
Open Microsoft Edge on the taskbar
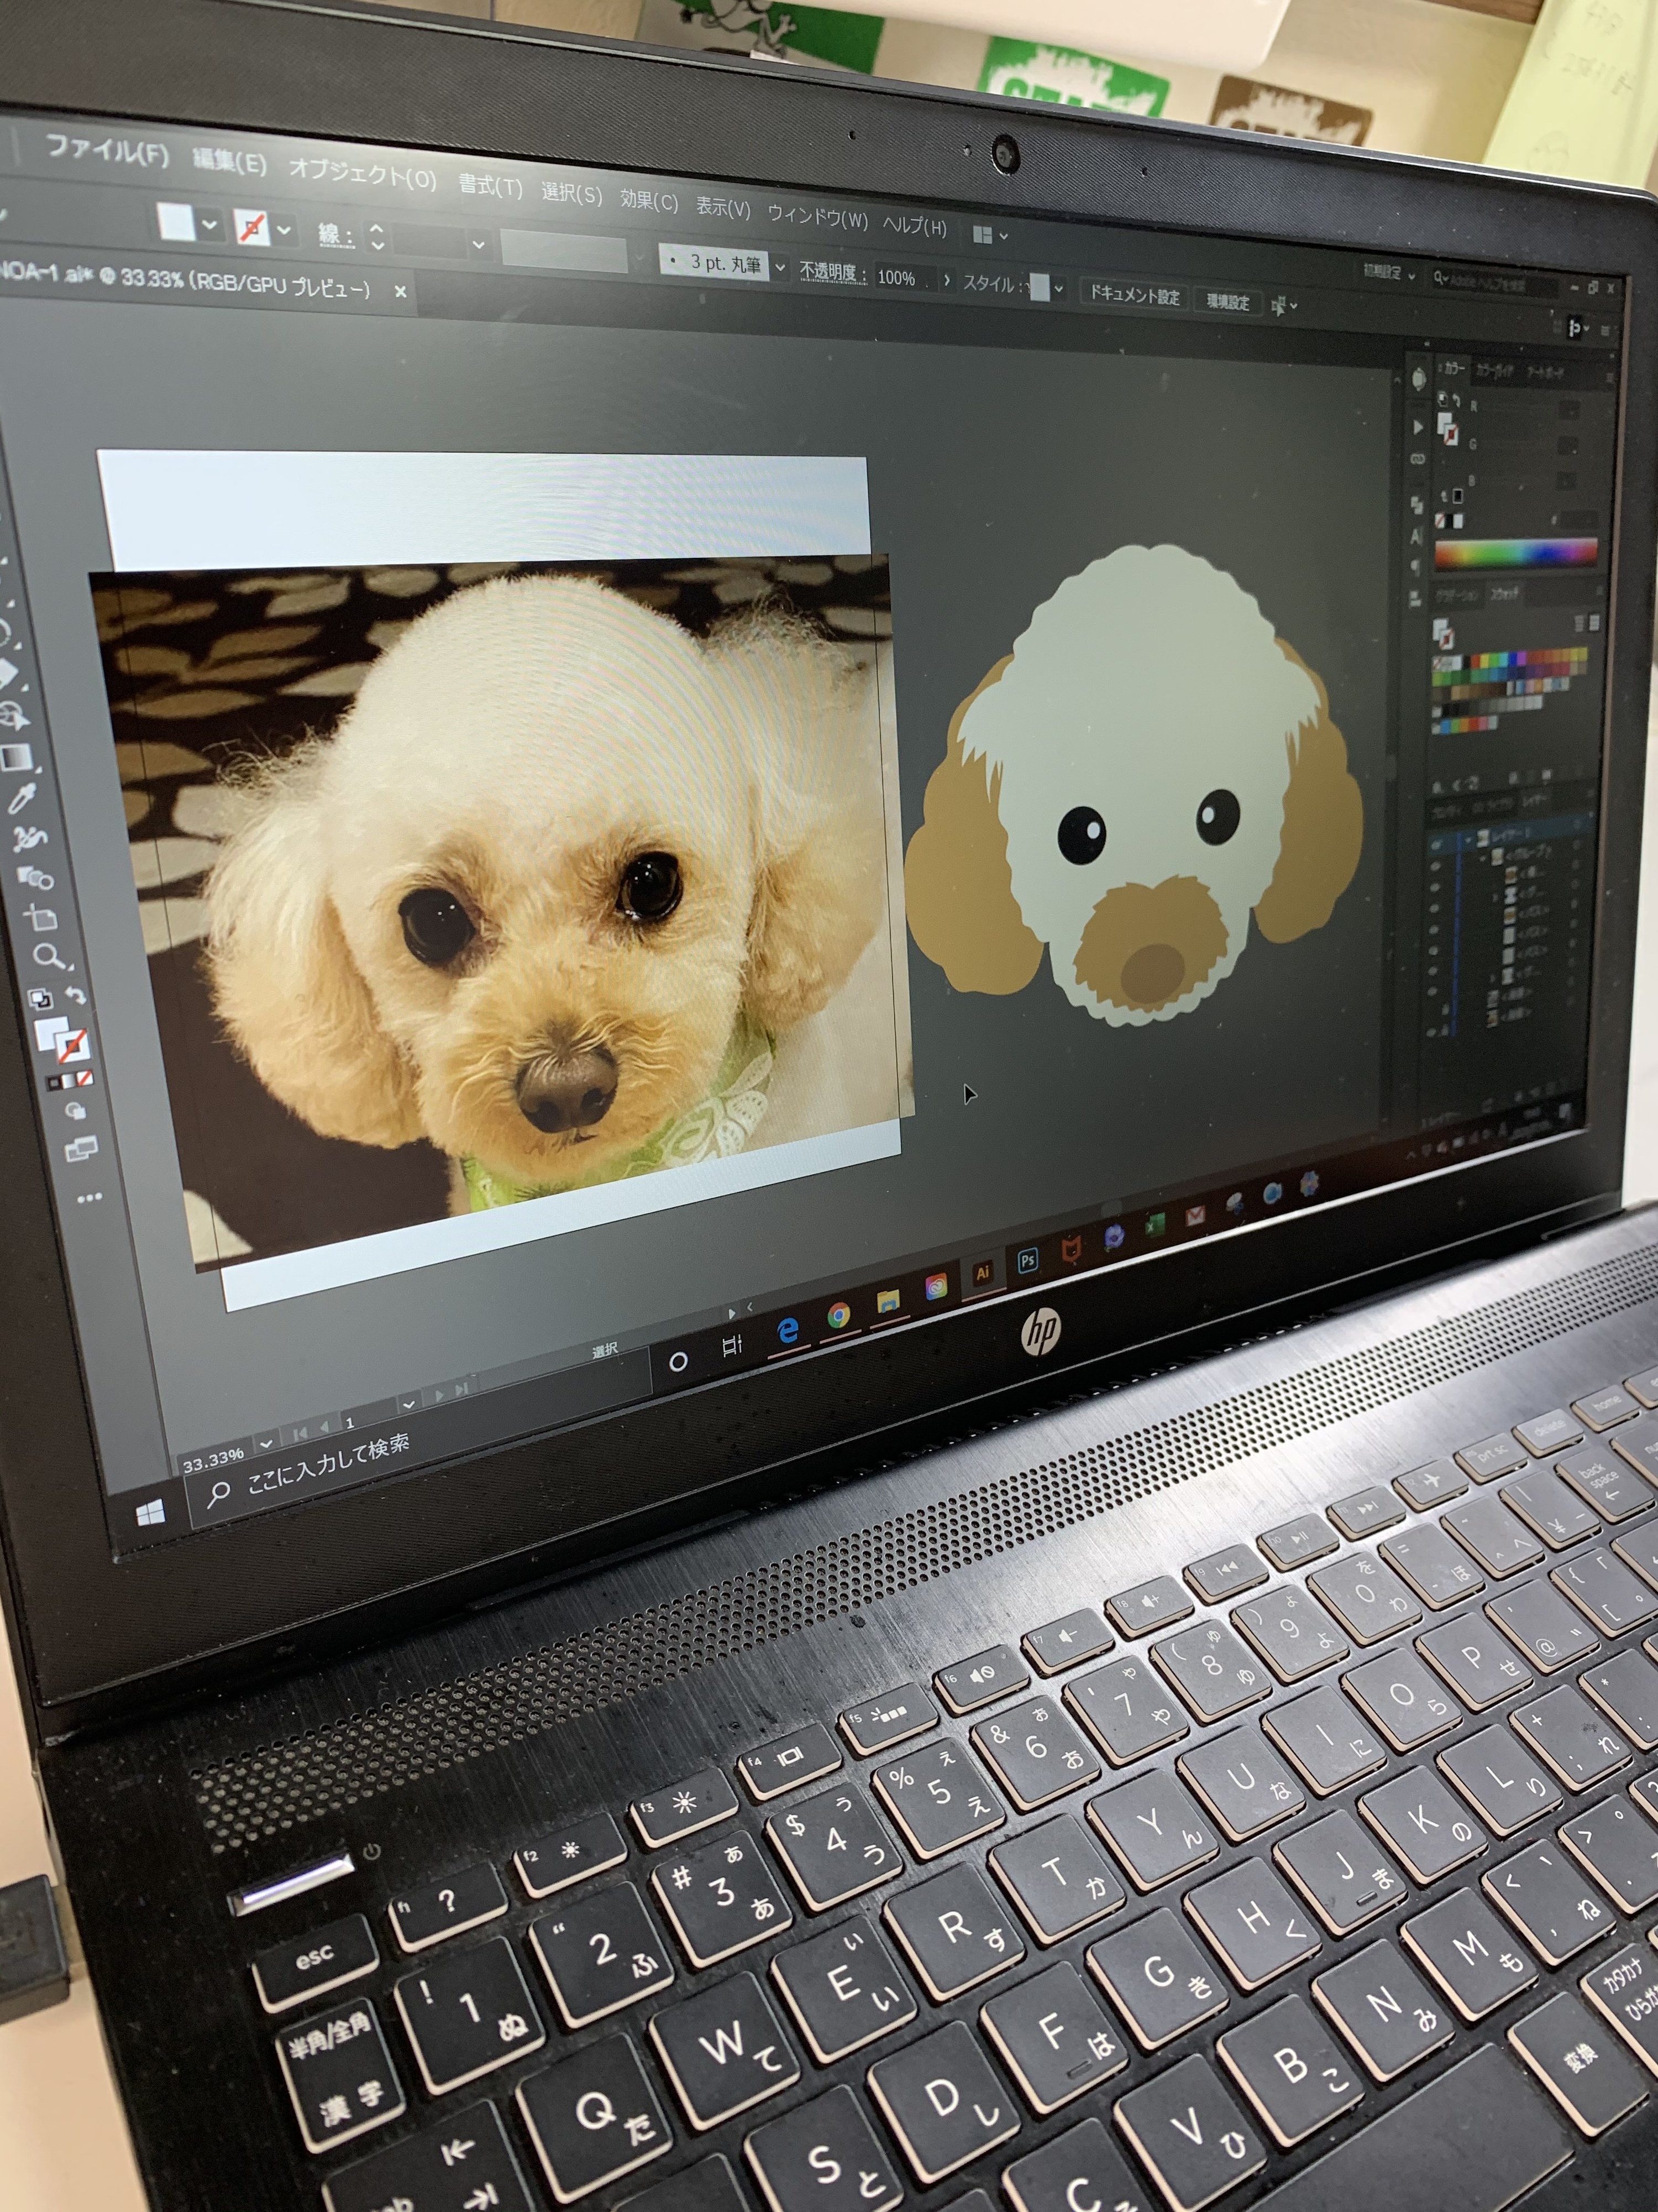point(788,1330)
